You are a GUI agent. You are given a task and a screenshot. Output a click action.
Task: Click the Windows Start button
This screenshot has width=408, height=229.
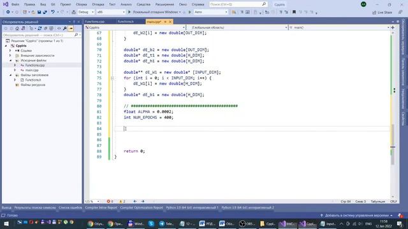(x=6, y=223)
